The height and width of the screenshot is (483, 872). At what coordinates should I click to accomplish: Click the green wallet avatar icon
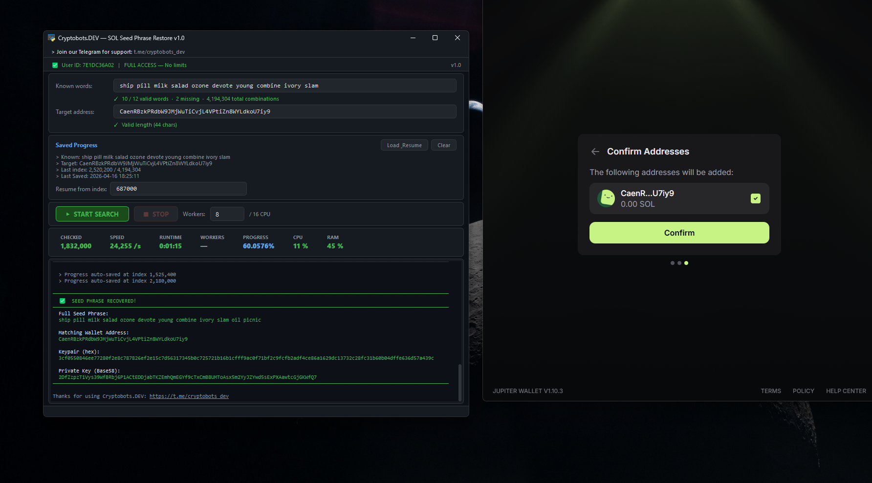(x=606, y=198)
